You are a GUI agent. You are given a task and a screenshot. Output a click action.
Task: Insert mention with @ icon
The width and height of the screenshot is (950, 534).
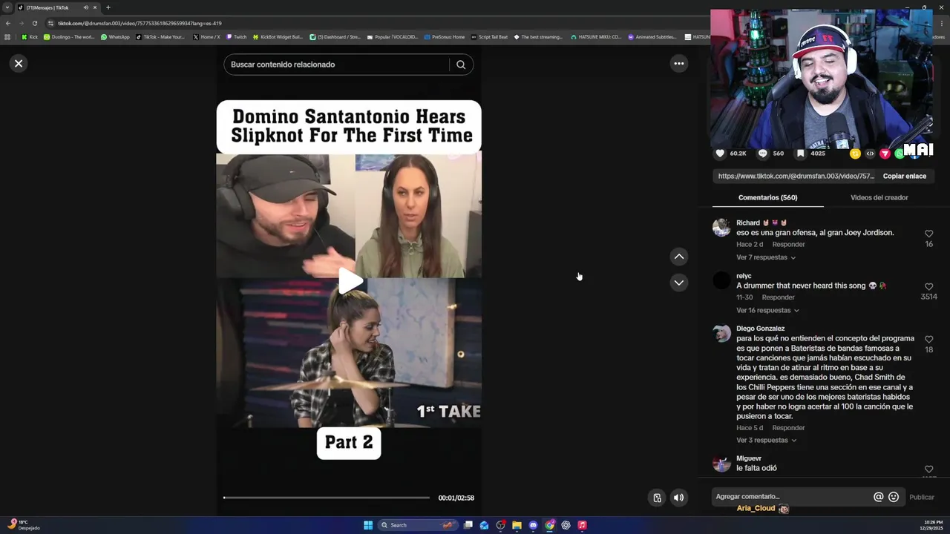click(x=878, y=497)
